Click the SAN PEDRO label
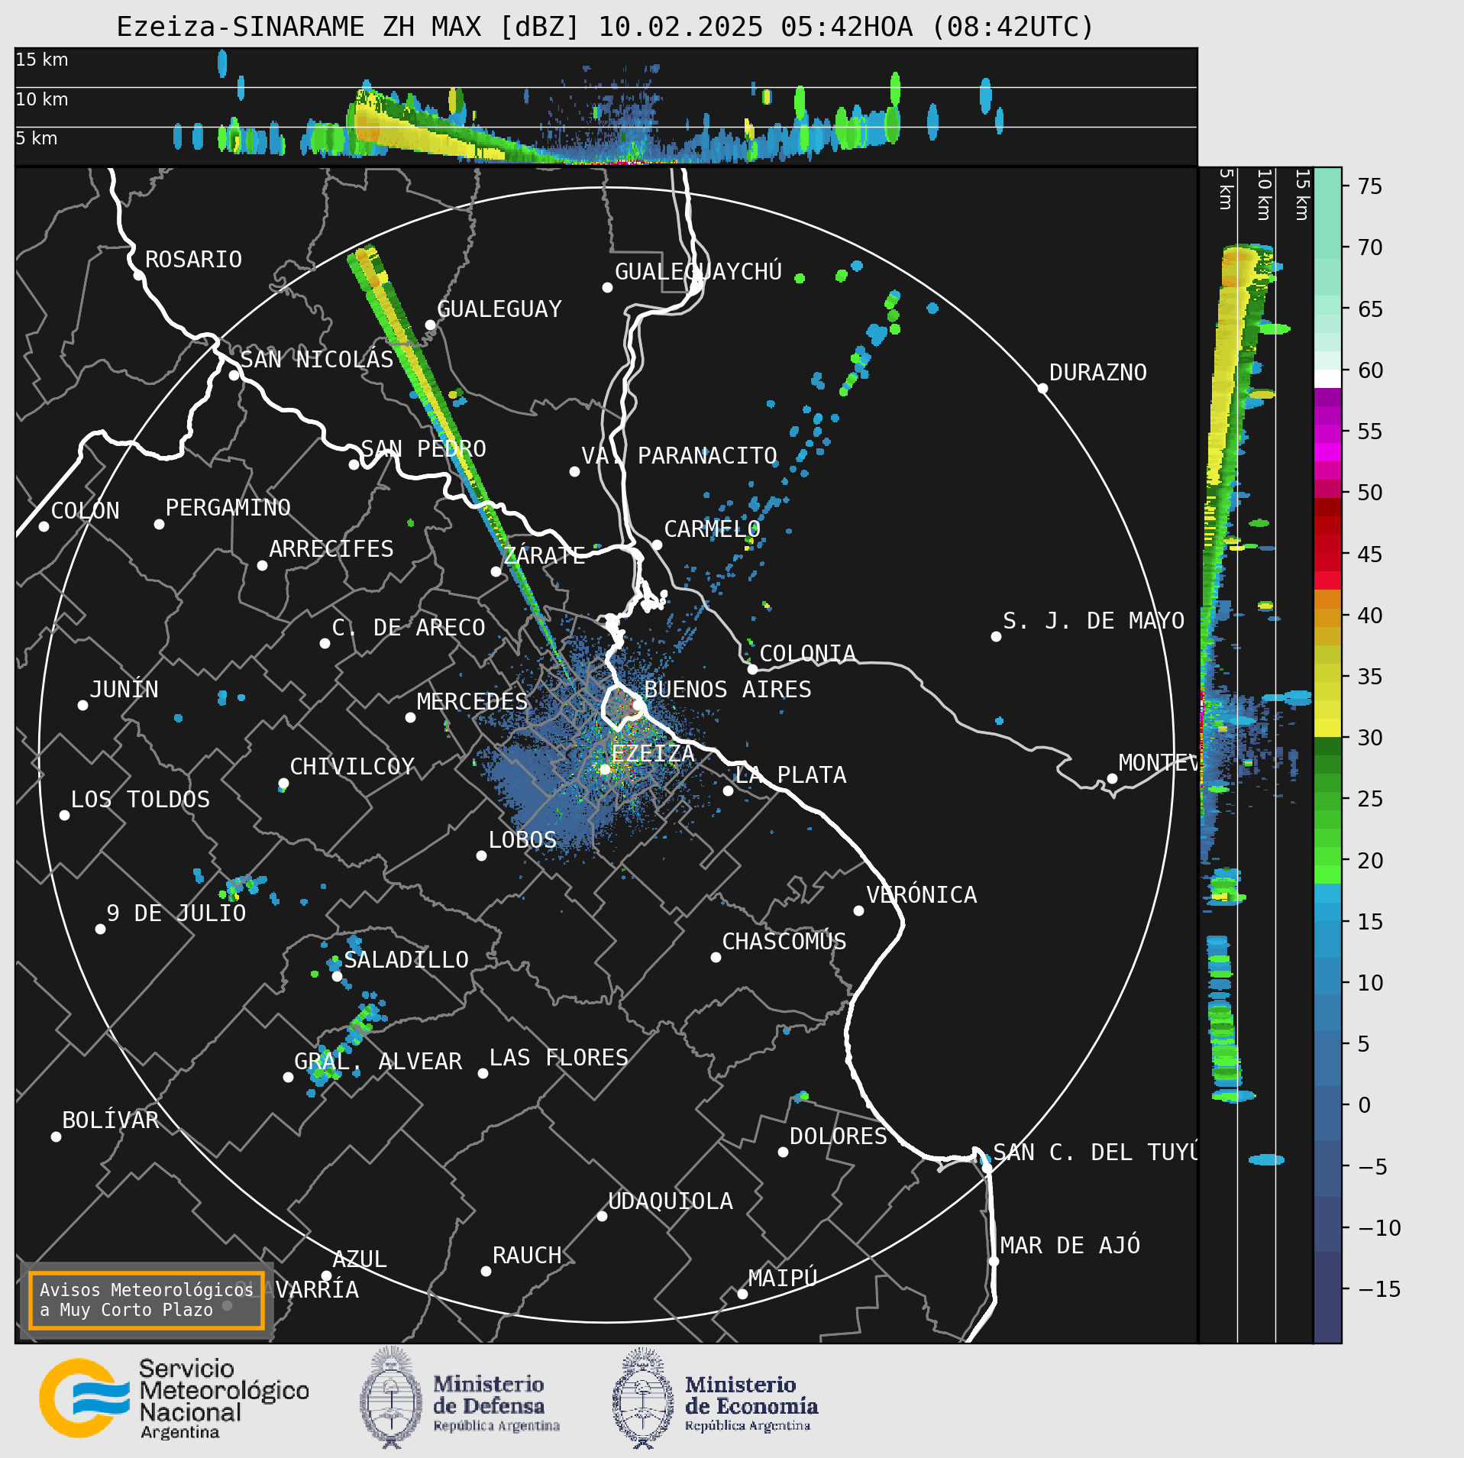The width and height of the screenshot is (1464, 1458). (423, 449)
